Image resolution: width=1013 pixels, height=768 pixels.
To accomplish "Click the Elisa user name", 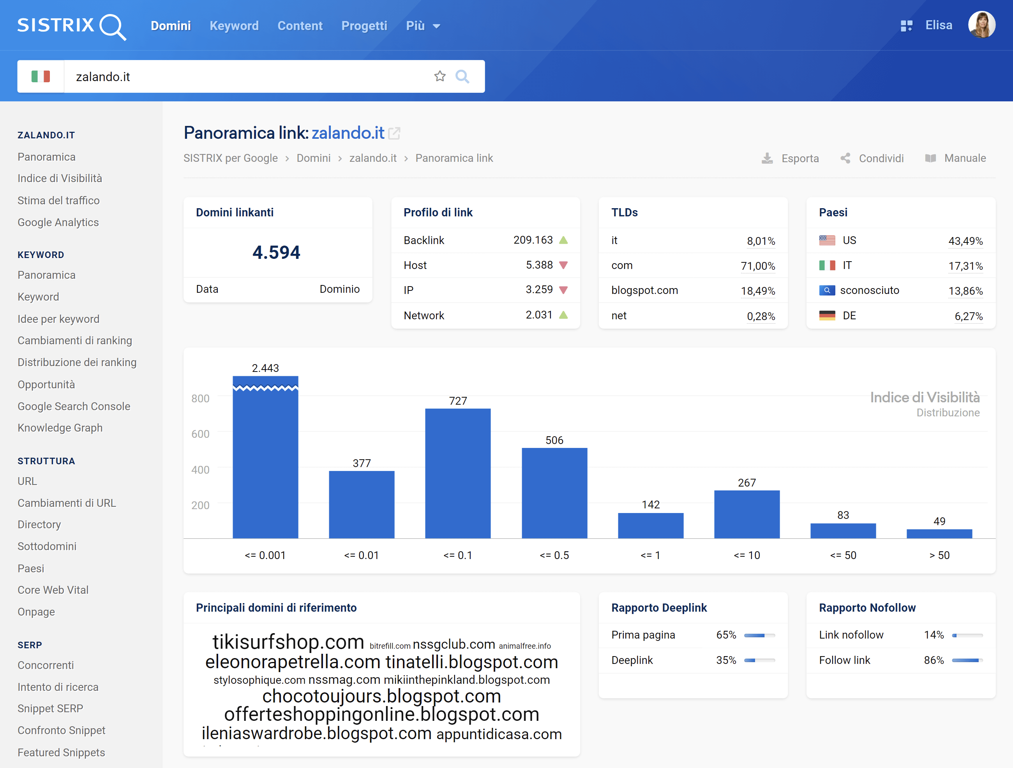I will tap(939, 25).
